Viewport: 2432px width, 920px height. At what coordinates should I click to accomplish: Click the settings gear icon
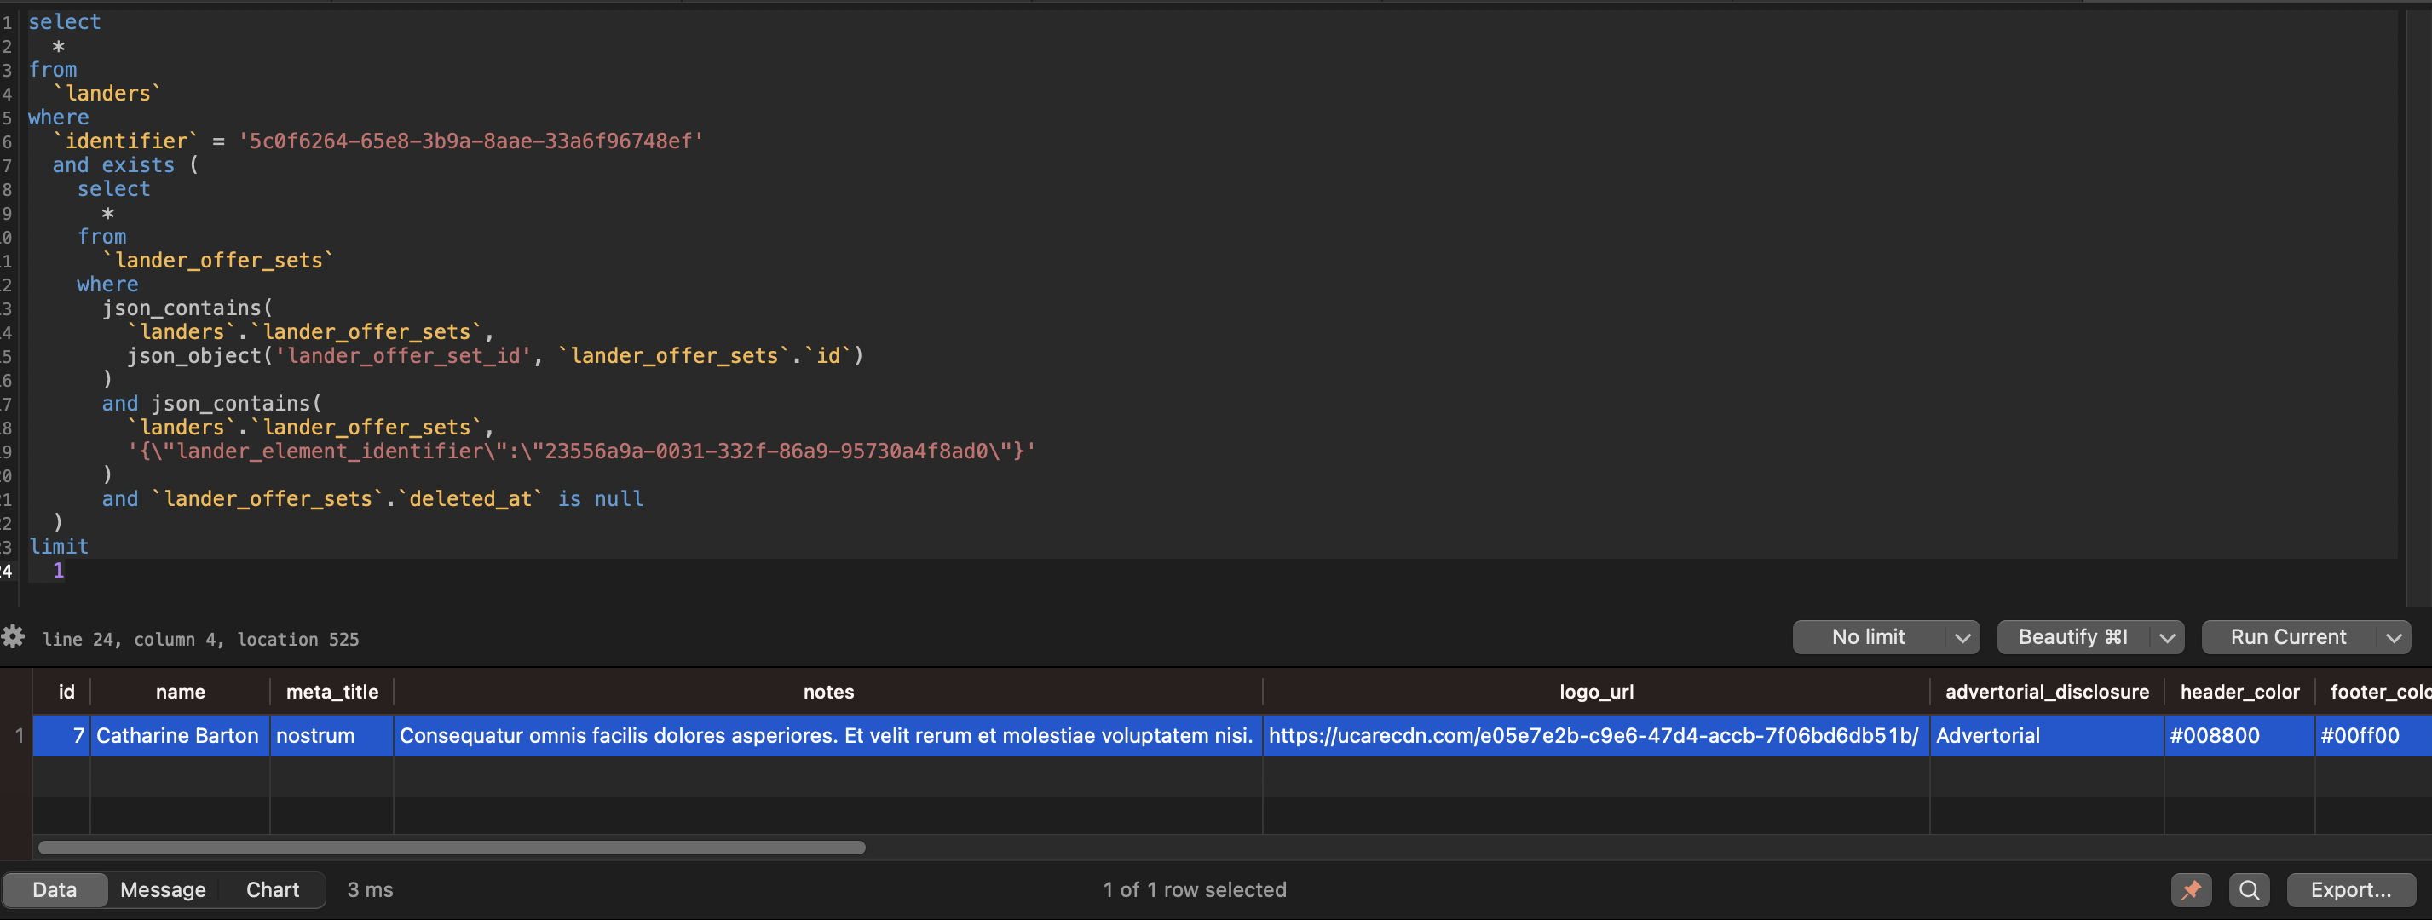(x=14, y=638)
